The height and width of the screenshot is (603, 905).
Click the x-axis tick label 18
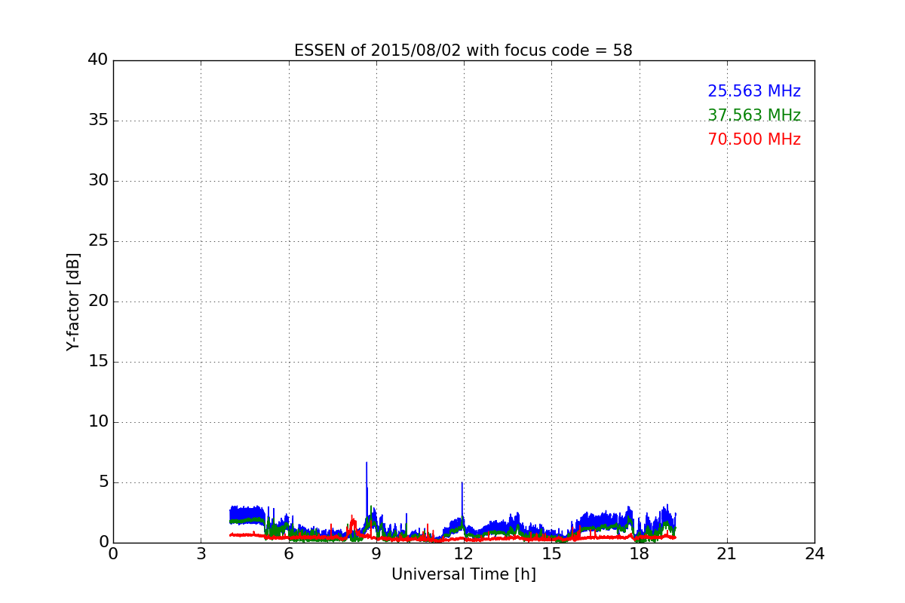coord(639,554)
